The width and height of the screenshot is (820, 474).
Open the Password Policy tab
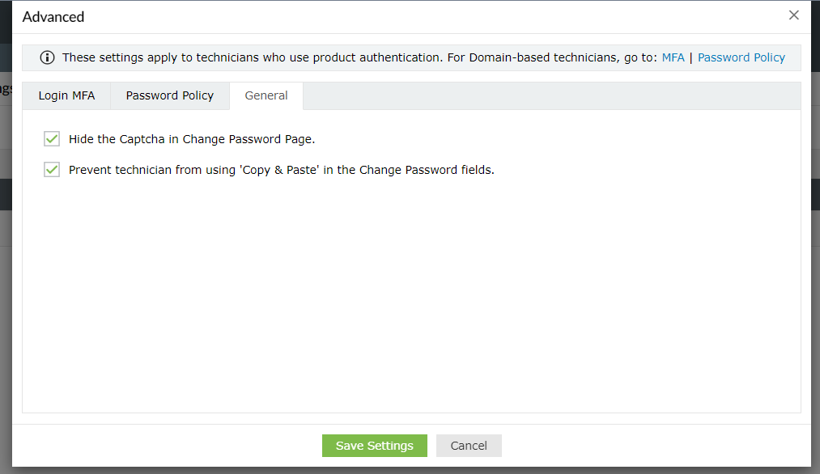tap(170, 95)
